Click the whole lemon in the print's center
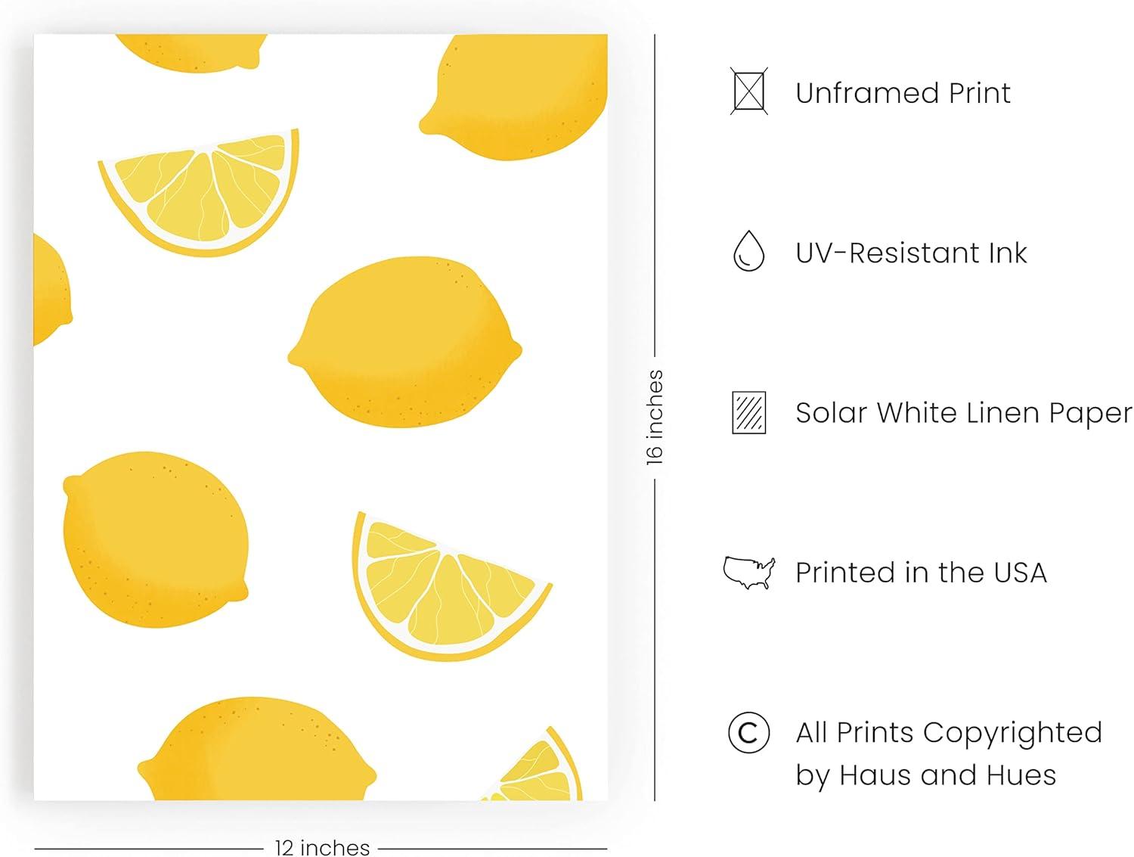The width and height of the screenshot is (1134, 857). coord(404,343)
